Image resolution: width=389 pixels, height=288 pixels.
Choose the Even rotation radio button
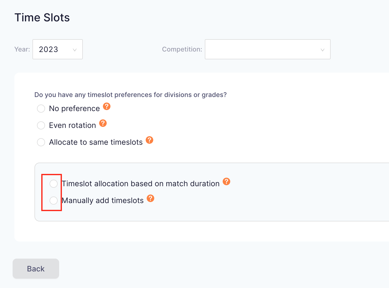click(41, 125)
